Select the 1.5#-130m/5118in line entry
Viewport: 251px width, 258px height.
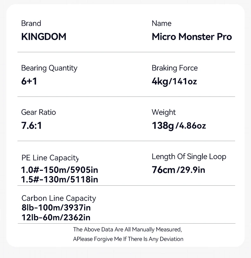pos(59,180)
